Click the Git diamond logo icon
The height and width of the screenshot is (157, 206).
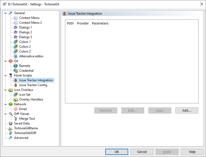(11, 61)
